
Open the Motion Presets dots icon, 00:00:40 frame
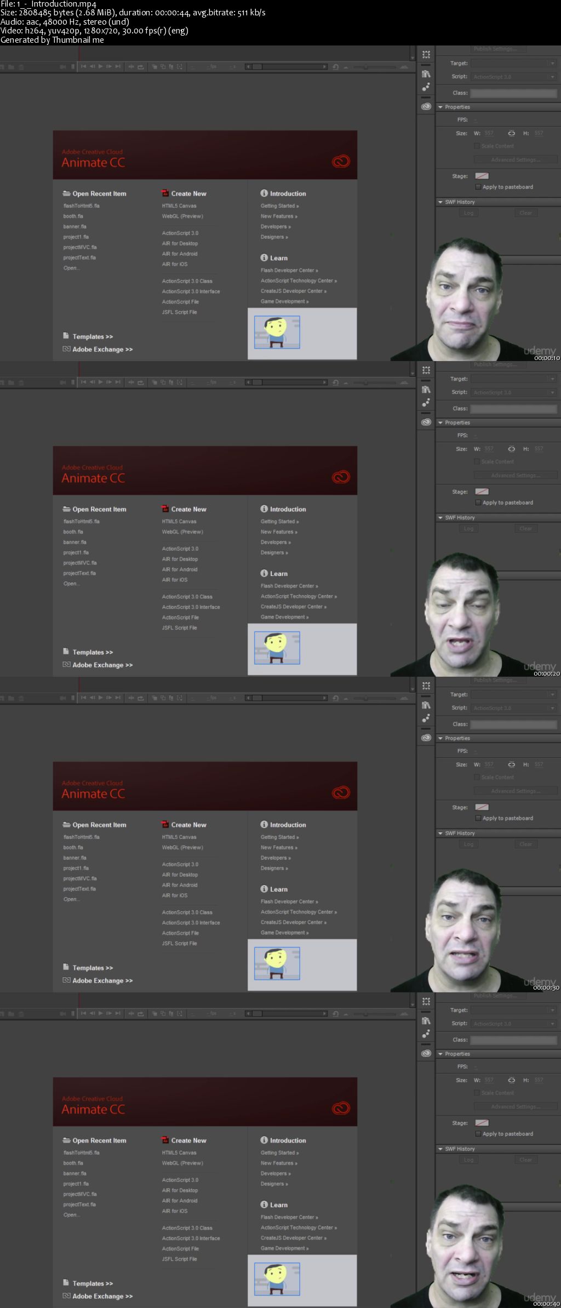coord(426,1034)
